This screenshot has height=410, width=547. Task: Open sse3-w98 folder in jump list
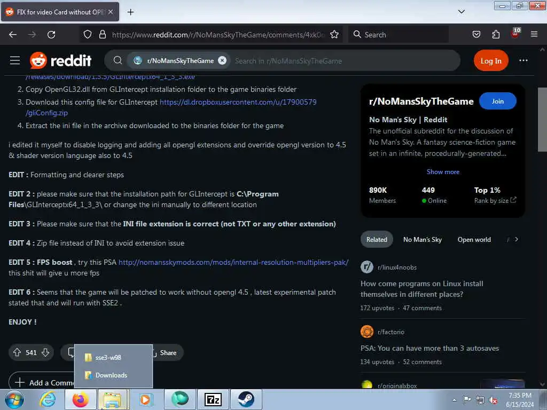pyautogui.click(x=113, y=357)
